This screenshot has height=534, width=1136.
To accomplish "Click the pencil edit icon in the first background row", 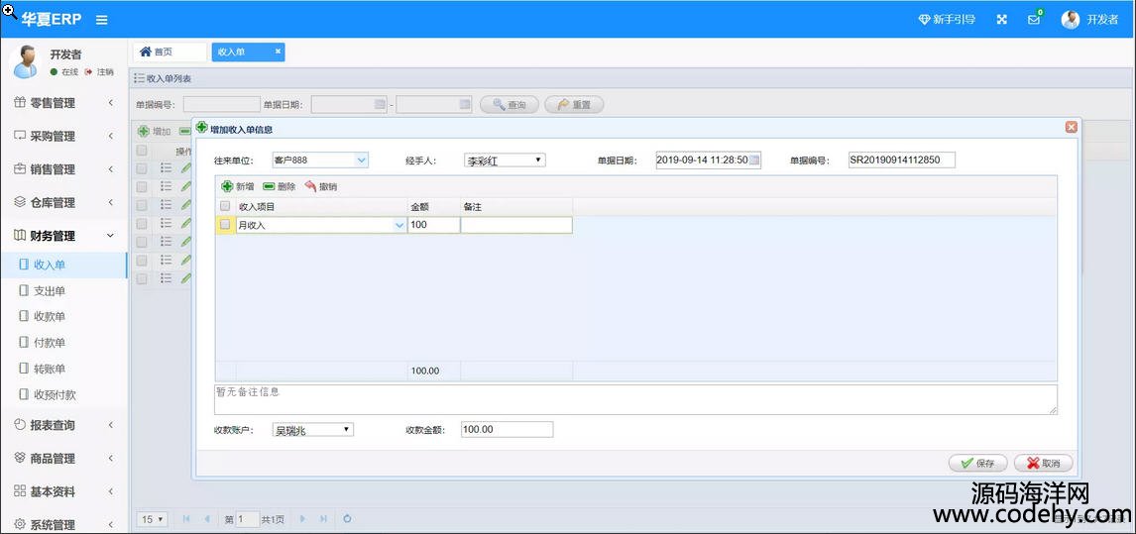I will [x=185, y=168].
